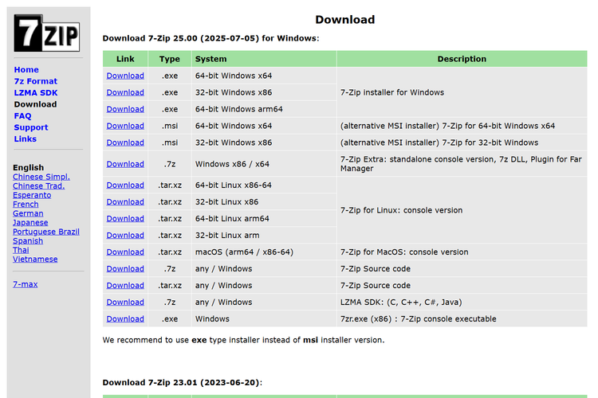Download macOS console version .tar.xz
598x398 pixels.
(125, 252)
